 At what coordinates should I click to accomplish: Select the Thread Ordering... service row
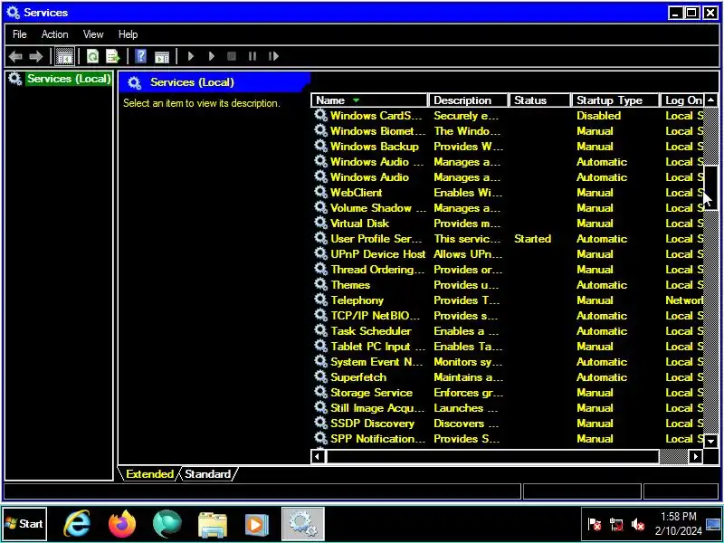pyautogui.click(x=508, y=269)
